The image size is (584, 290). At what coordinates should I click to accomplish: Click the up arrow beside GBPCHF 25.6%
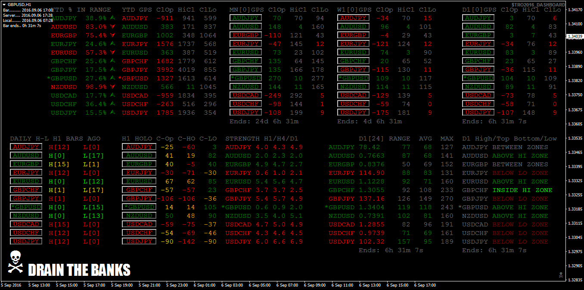click(x=113, y=61)
